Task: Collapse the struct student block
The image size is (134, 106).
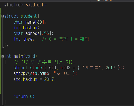Action: (3, 16)
